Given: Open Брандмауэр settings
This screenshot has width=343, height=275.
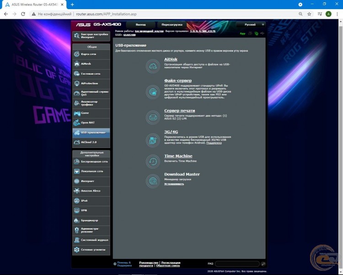Looking at the screenshot, I should point(91,220).
